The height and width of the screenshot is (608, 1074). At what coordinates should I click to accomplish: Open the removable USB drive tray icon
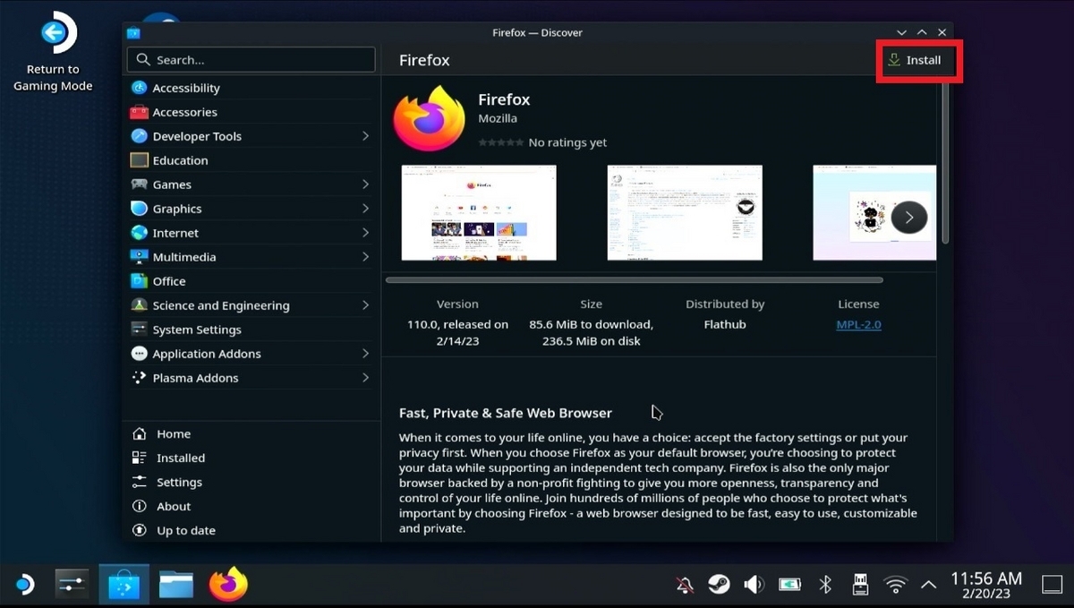[x=860, y=585]
